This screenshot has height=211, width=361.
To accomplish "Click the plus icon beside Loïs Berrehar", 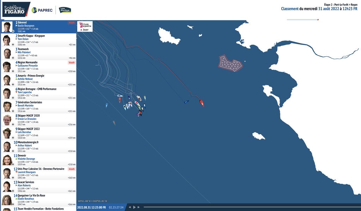I will pyautogui.click(x=13, y=138).
